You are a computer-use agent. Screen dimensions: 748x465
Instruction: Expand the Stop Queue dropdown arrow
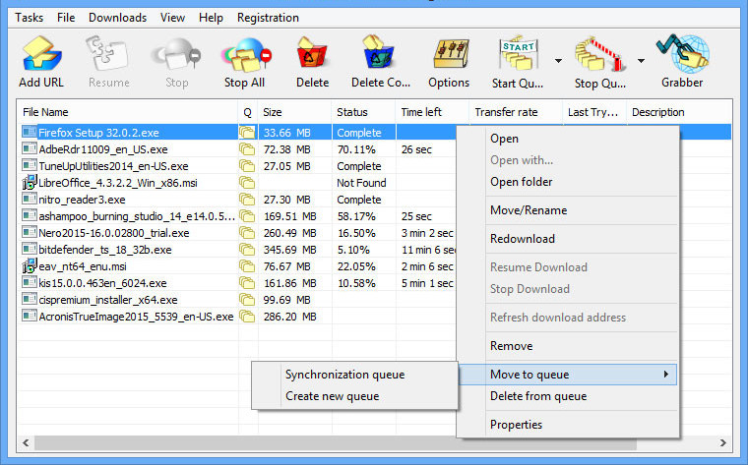click(x=641, y=61)
